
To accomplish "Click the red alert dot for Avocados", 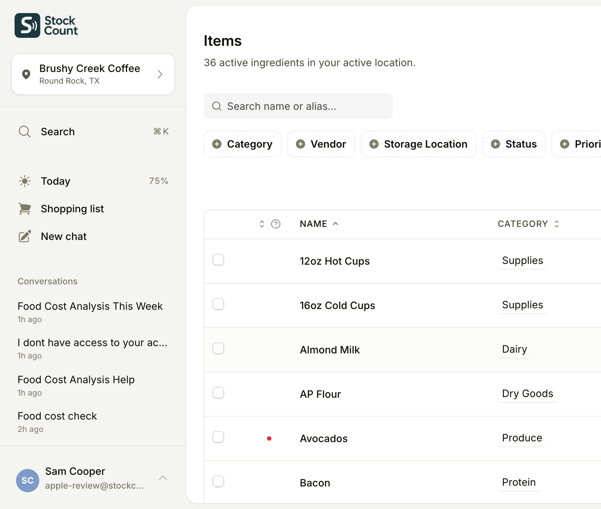I will click(269, 438).
